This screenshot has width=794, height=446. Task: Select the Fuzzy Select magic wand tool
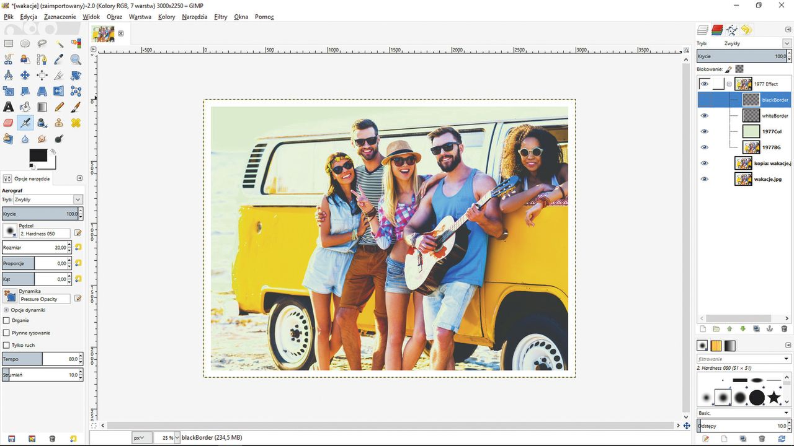tap(59, 43)
